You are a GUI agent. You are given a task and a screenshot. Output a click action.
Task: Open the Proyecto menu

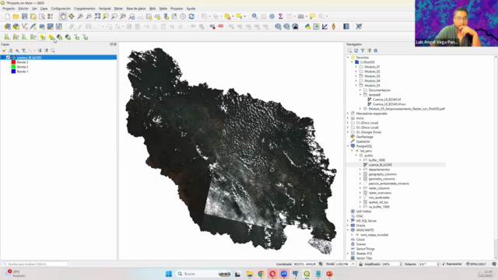[9, 9]
